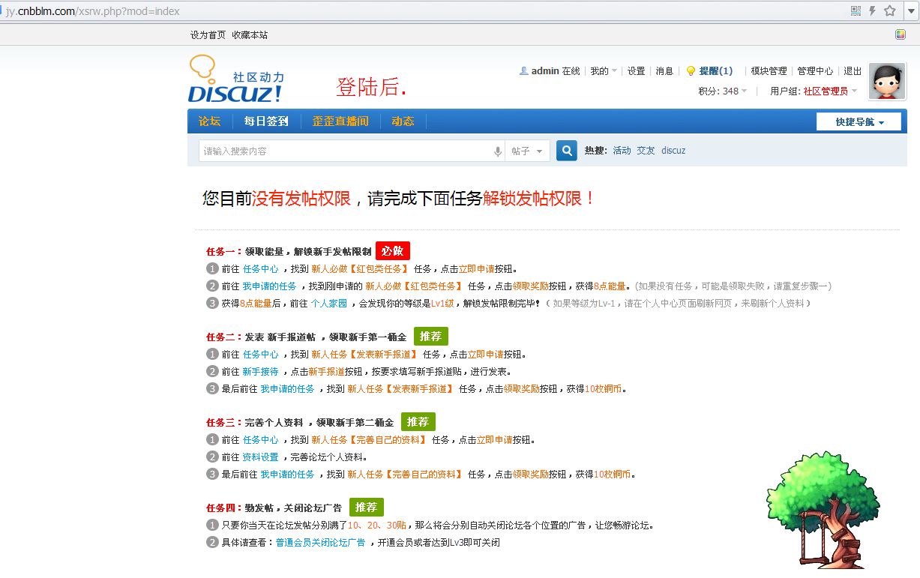The image size is (920, 578).
Task: Click the 推荐 badge beside 任务四
Action: pyautogui.click(x=367, y=508)
